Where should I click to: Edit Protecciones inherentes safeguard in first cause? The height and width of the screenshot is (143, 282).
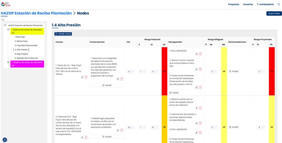coord(197,87)
